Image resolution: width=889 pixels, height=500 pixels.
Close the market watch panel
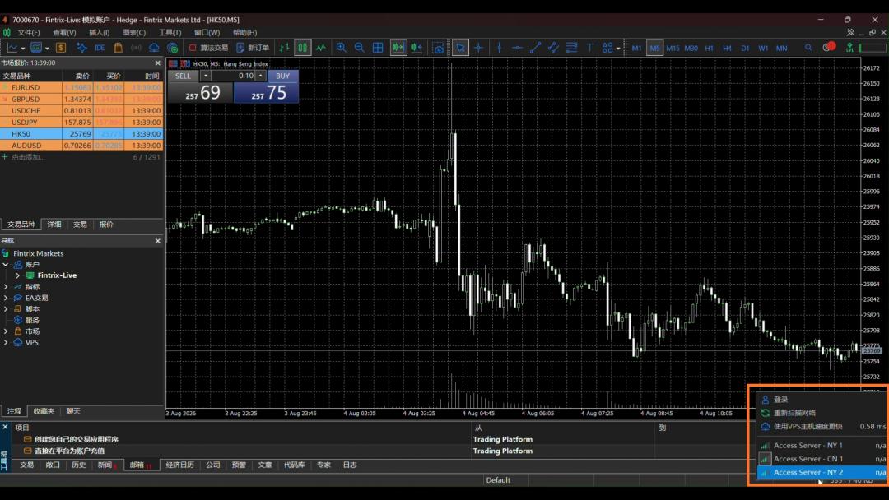[x=157, y=62]
